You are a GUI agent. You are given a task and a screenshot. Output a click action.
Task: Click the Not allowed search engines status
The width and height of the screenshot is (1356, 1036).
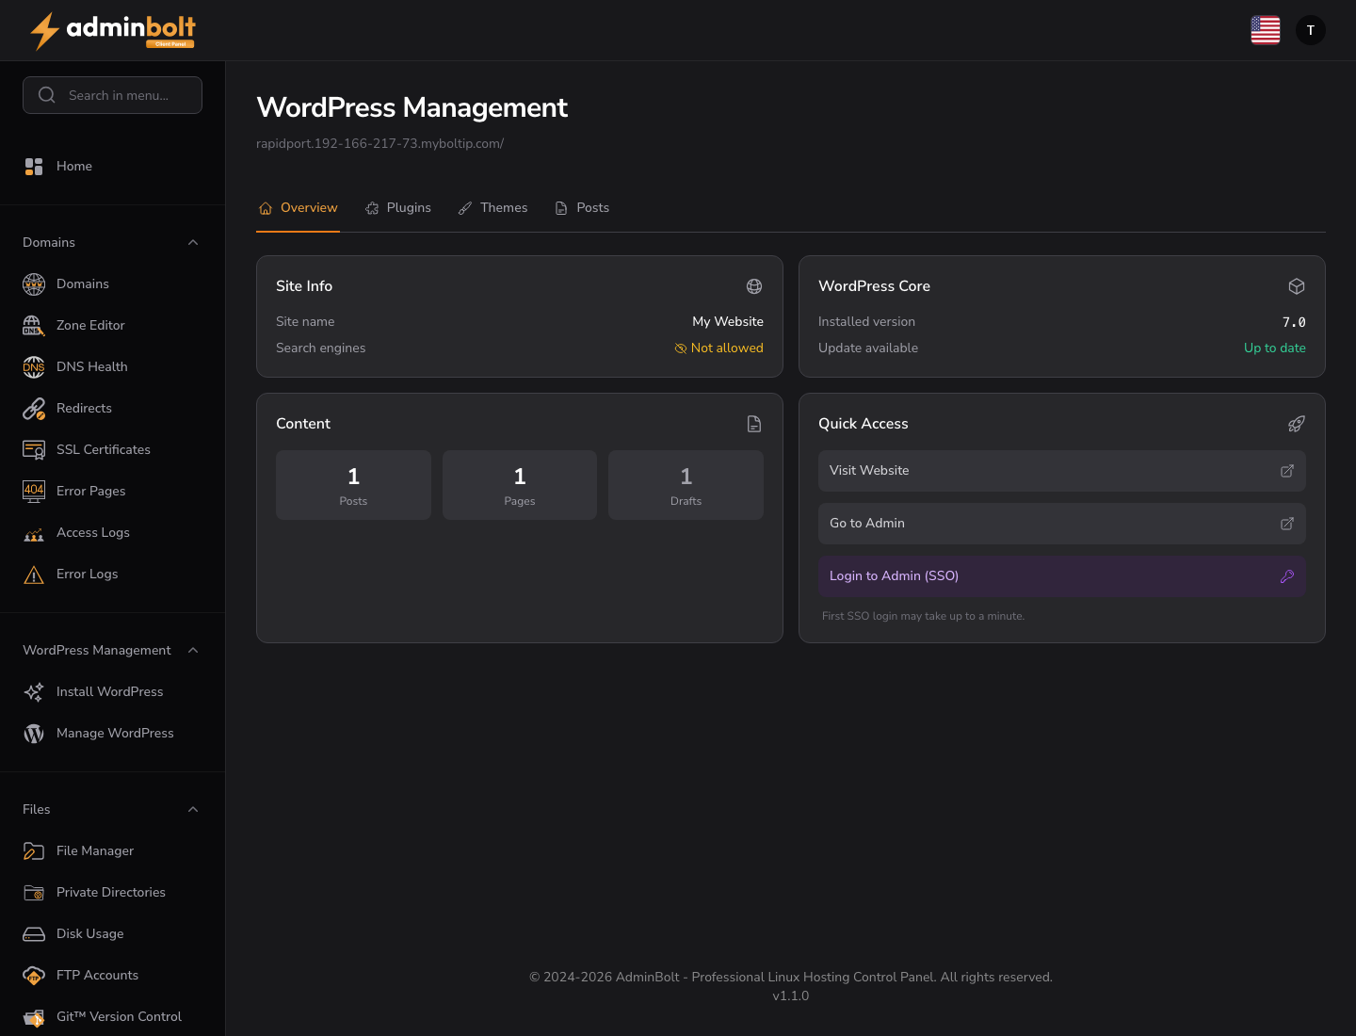(x=719, y=348)
